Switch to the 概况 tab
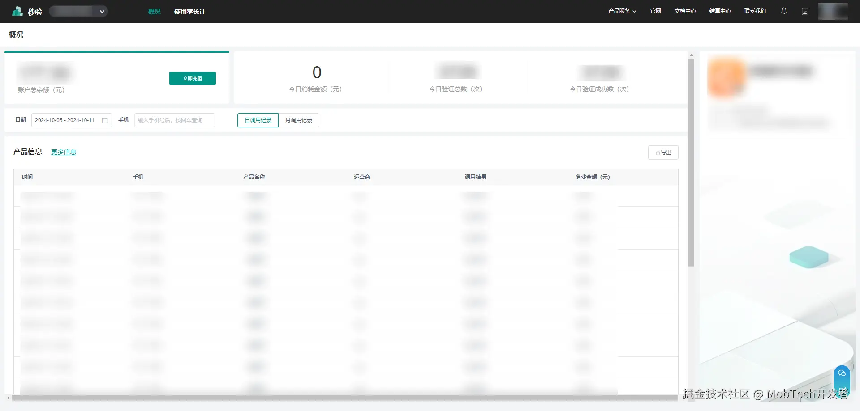This screenshot has height=411, width=860. tap(155, 12)
